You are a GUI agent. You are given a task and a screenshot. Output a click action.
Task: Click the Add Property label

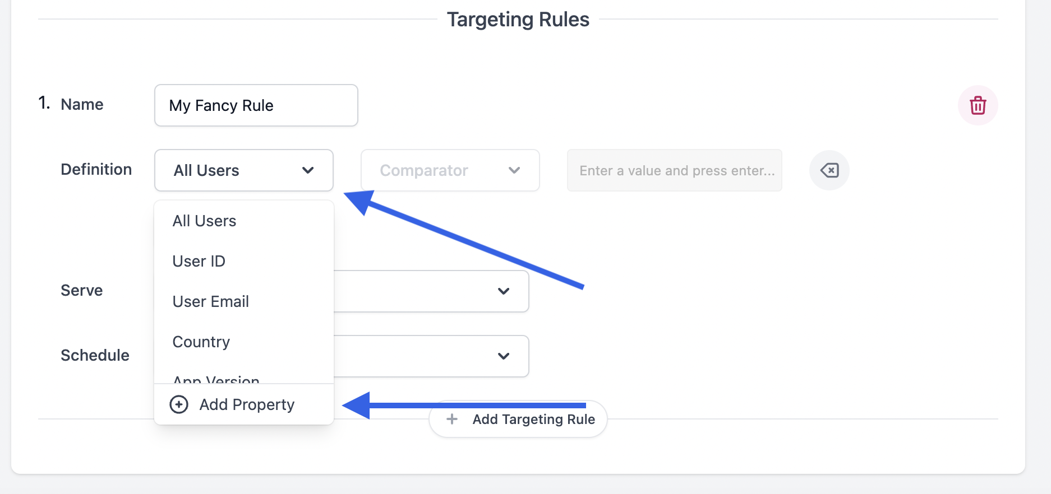(247, 404)
